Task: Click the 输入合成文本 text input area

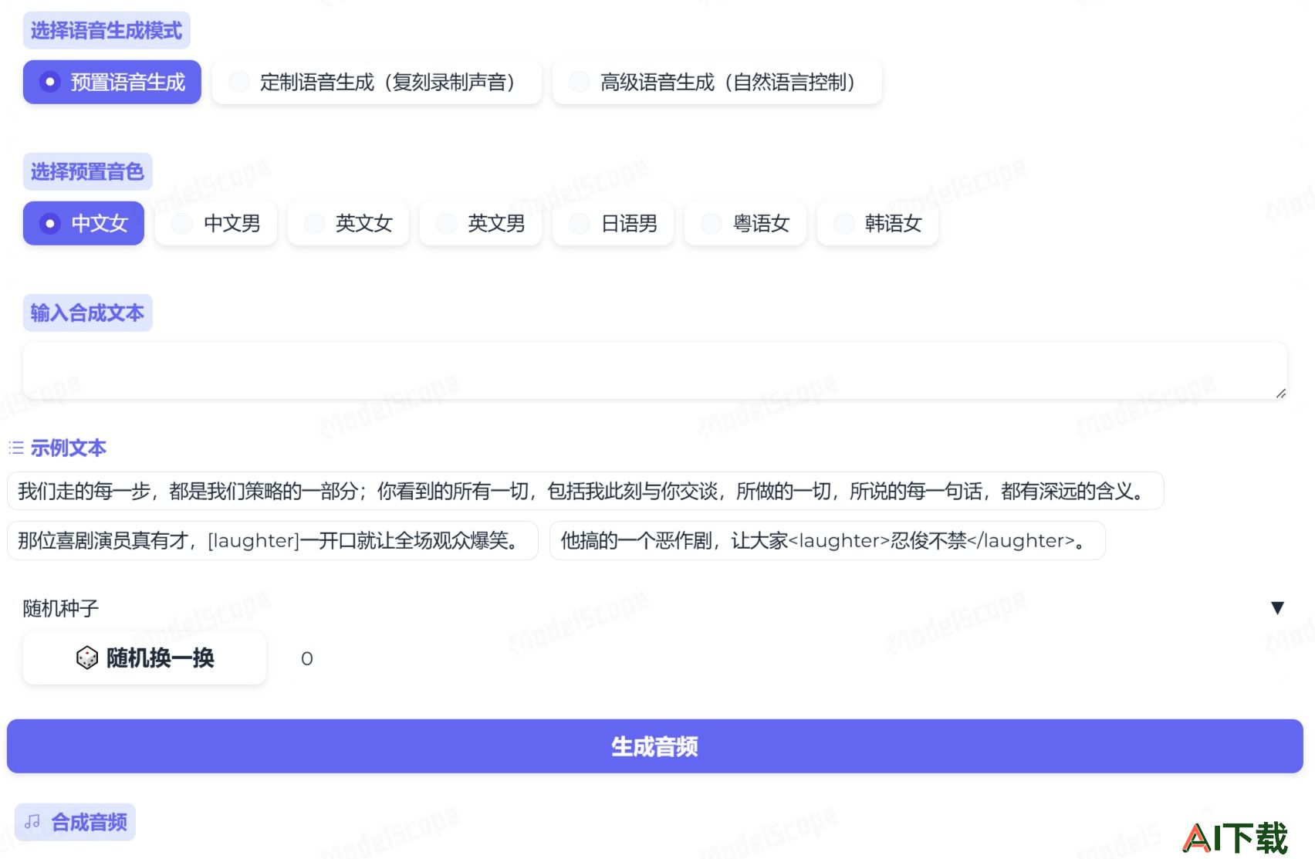Action: pos(655,371)
